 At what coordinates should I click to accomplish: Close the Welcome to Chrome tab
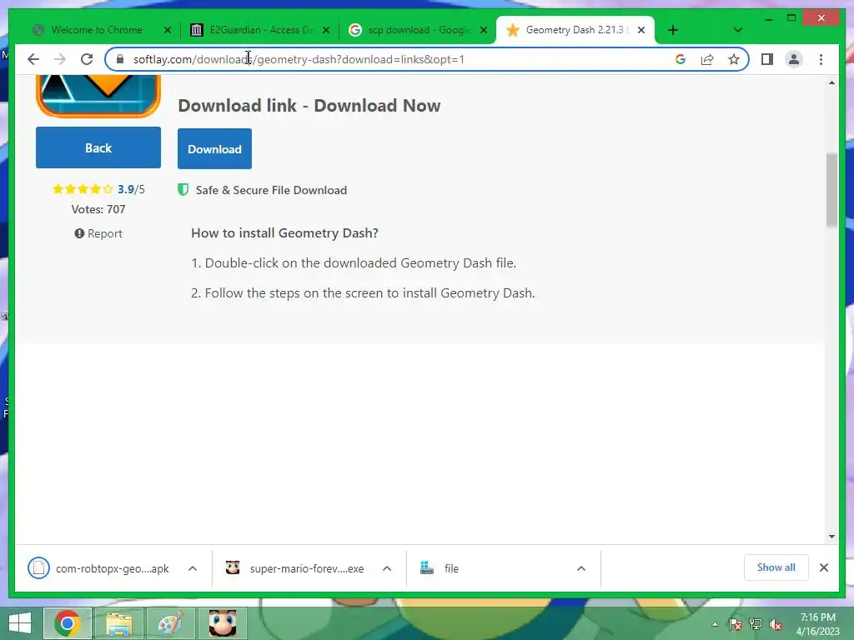(168, 30)
